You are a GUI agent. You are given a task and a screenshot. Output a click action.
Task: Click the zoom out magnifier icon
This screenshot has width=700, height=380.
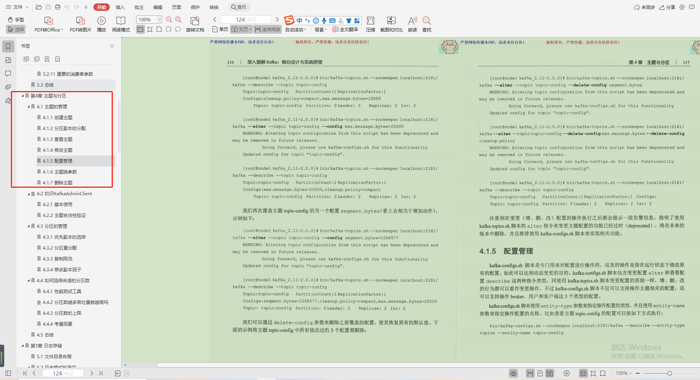(169, 19)
